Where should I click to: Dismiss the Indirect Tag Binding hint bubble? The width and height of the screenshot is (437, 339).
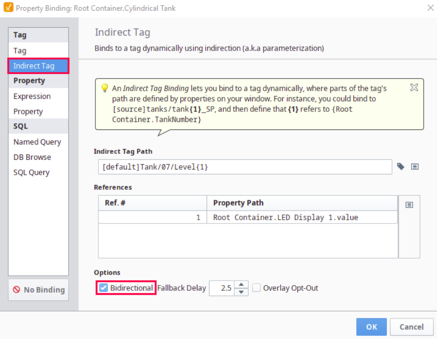[x=414, y=88]
